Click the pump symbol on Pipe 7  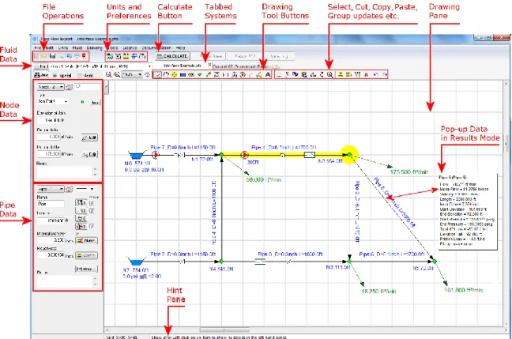click(x=156, y=155)
